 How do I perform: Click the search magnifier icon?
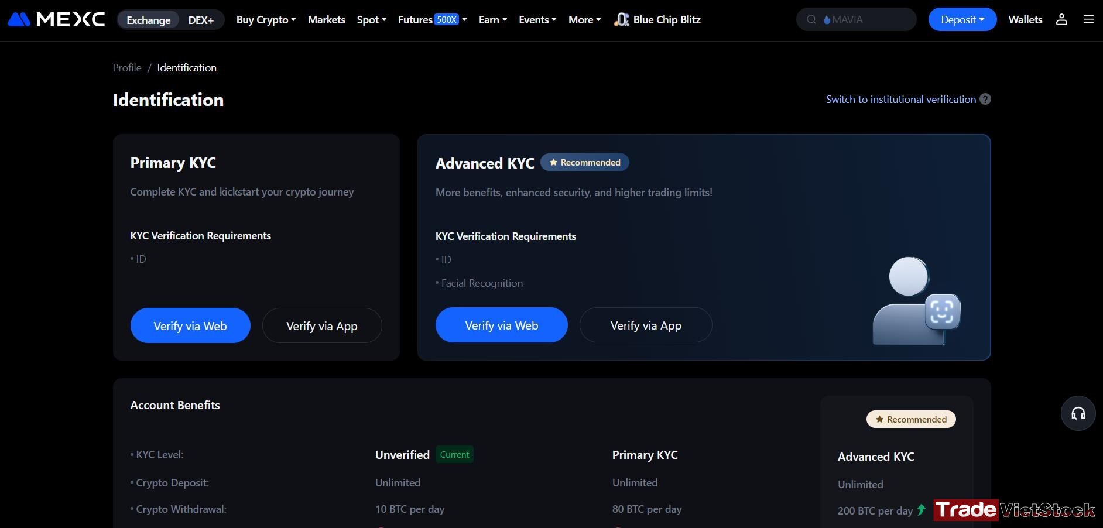tap(811, 19)
